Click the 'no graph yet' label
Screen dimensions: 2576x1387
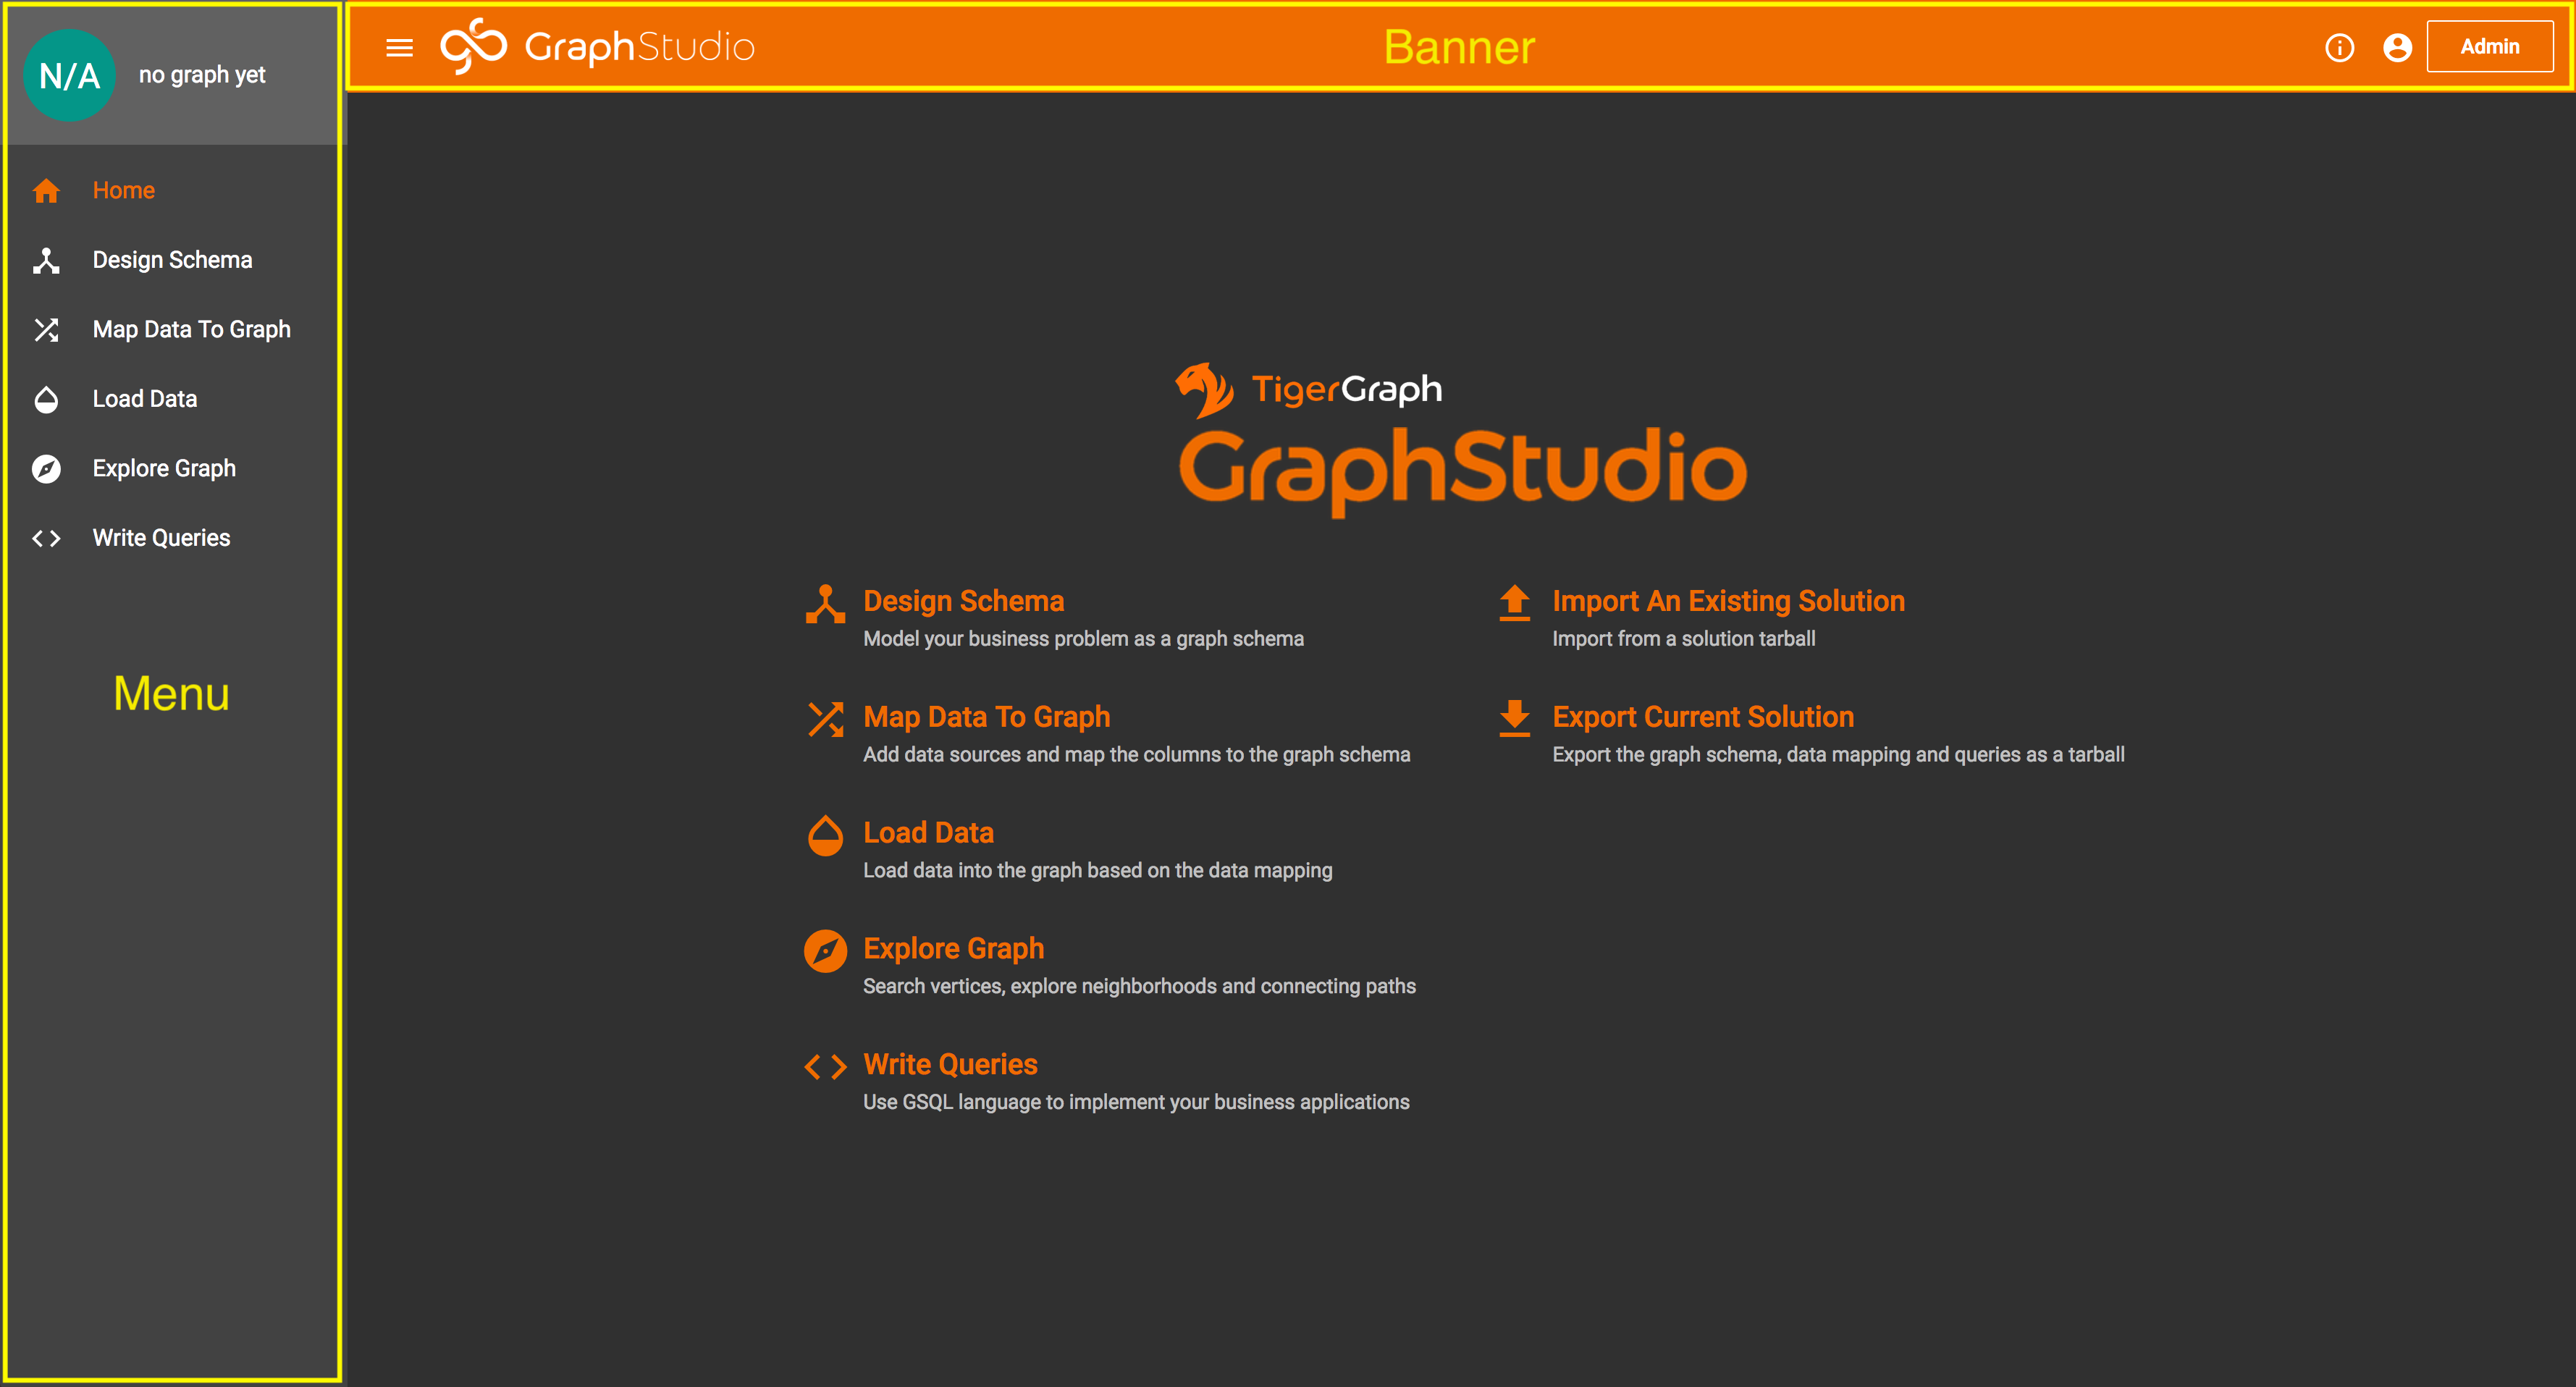[202, 75]
